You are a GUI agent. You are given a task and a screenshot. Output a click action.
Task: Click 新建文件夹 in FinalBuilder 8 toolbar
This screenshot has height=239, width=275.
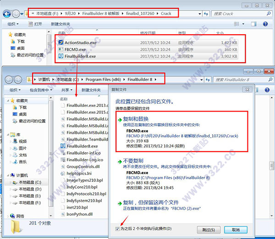pos(91,90)
